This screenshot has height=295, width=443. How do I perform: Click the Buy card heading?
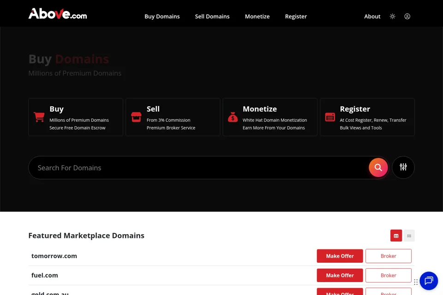coord(56,109)
